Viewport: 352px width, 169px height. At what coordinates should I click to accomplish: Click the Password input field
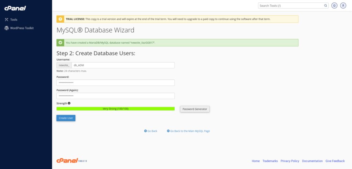pos(115,82)
